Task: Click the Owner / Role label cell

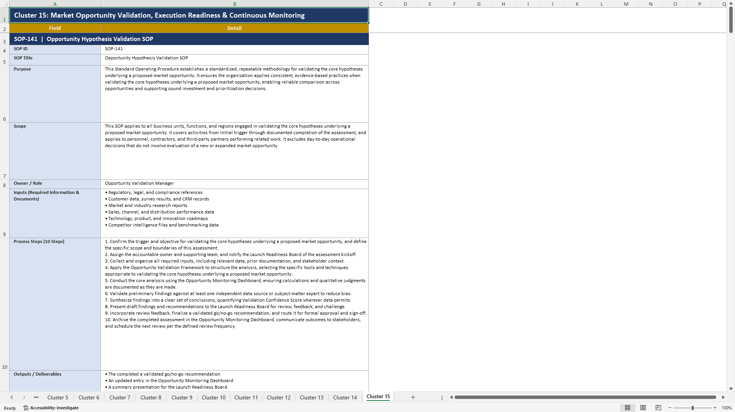Action: pyautogui.click(x=55, y=184)
